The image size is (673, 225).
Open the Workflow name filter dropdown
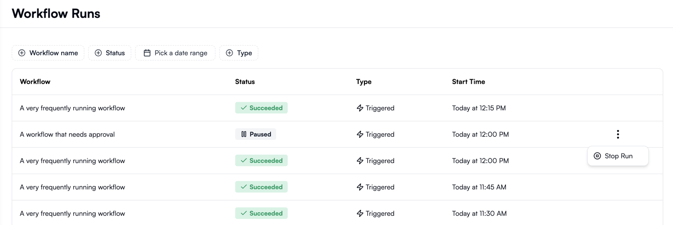pyautogui.click(x=48, y=53)
